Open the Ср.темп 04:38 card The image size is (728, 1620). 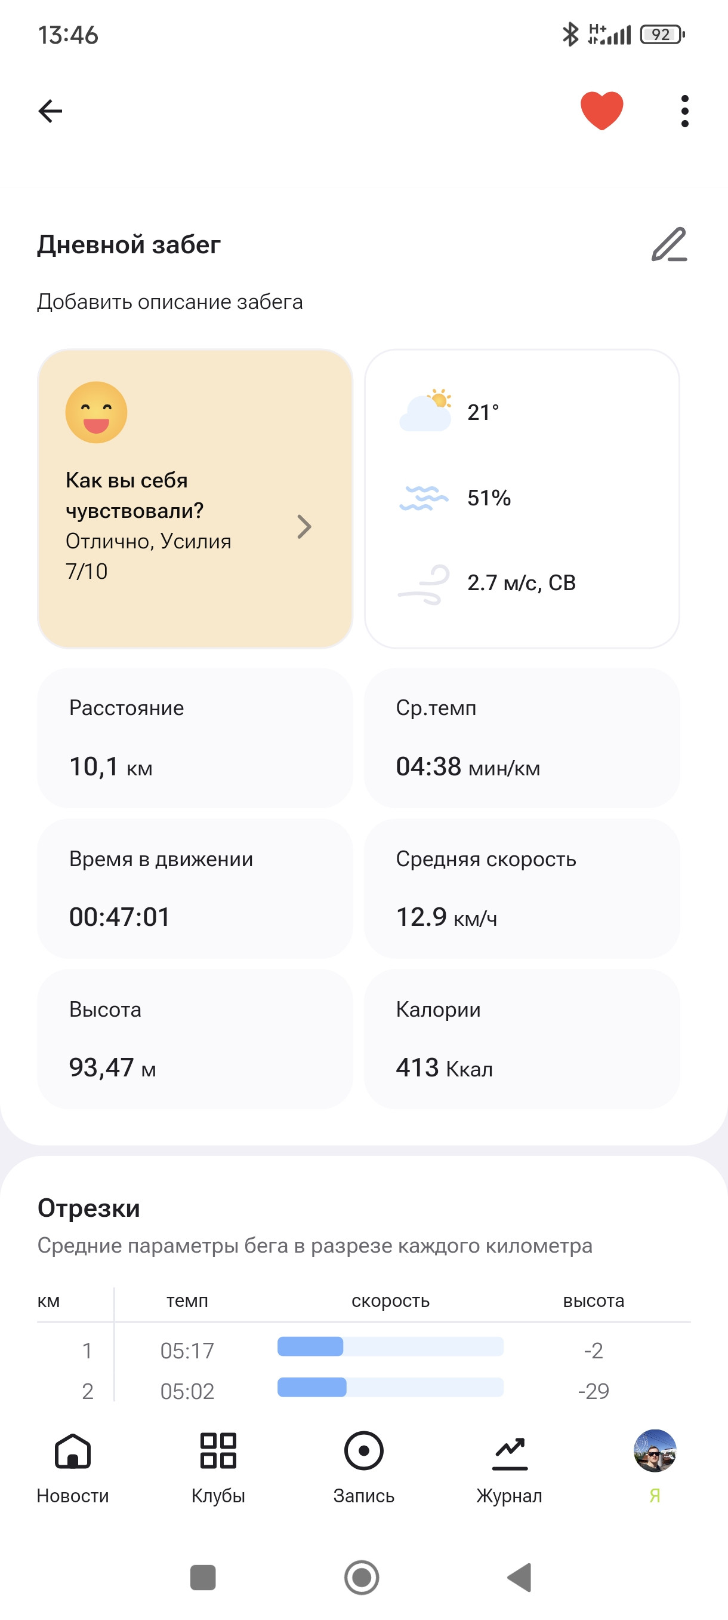(x=522, y=738)
